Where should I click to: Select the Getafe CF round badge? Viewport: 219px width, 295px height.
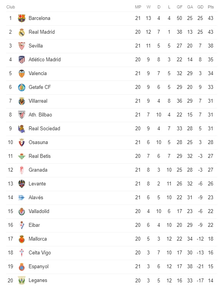point(22,87)
